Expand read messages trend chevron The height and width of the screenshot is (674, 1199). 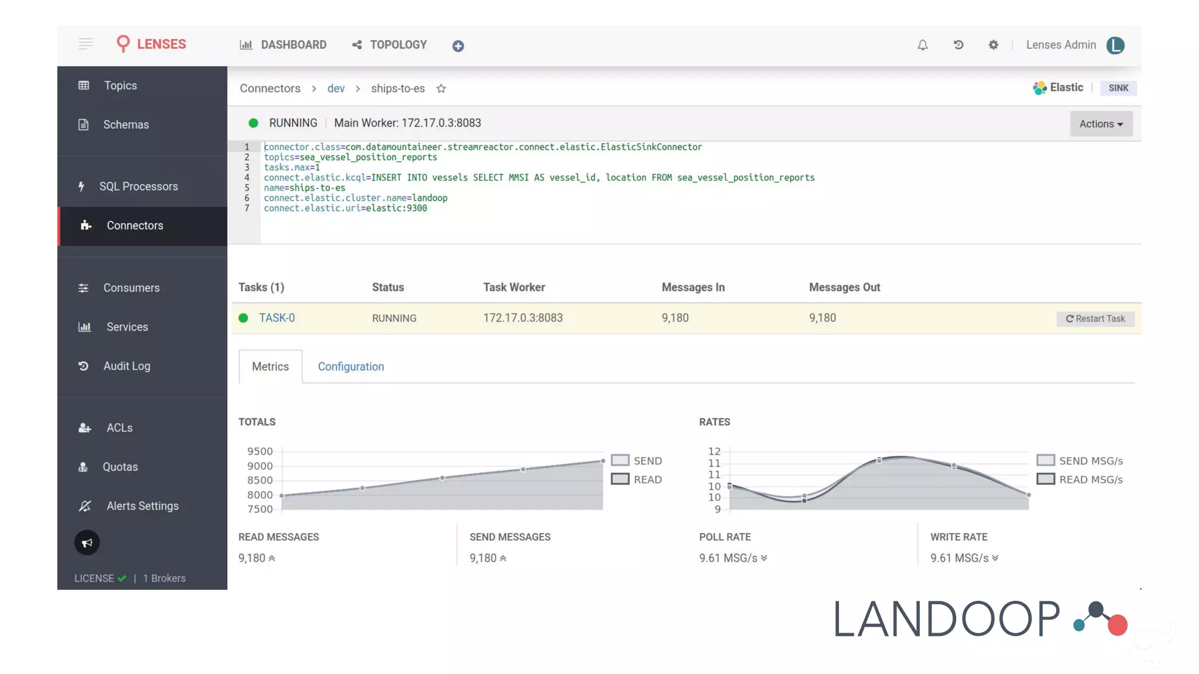point(272,558)
